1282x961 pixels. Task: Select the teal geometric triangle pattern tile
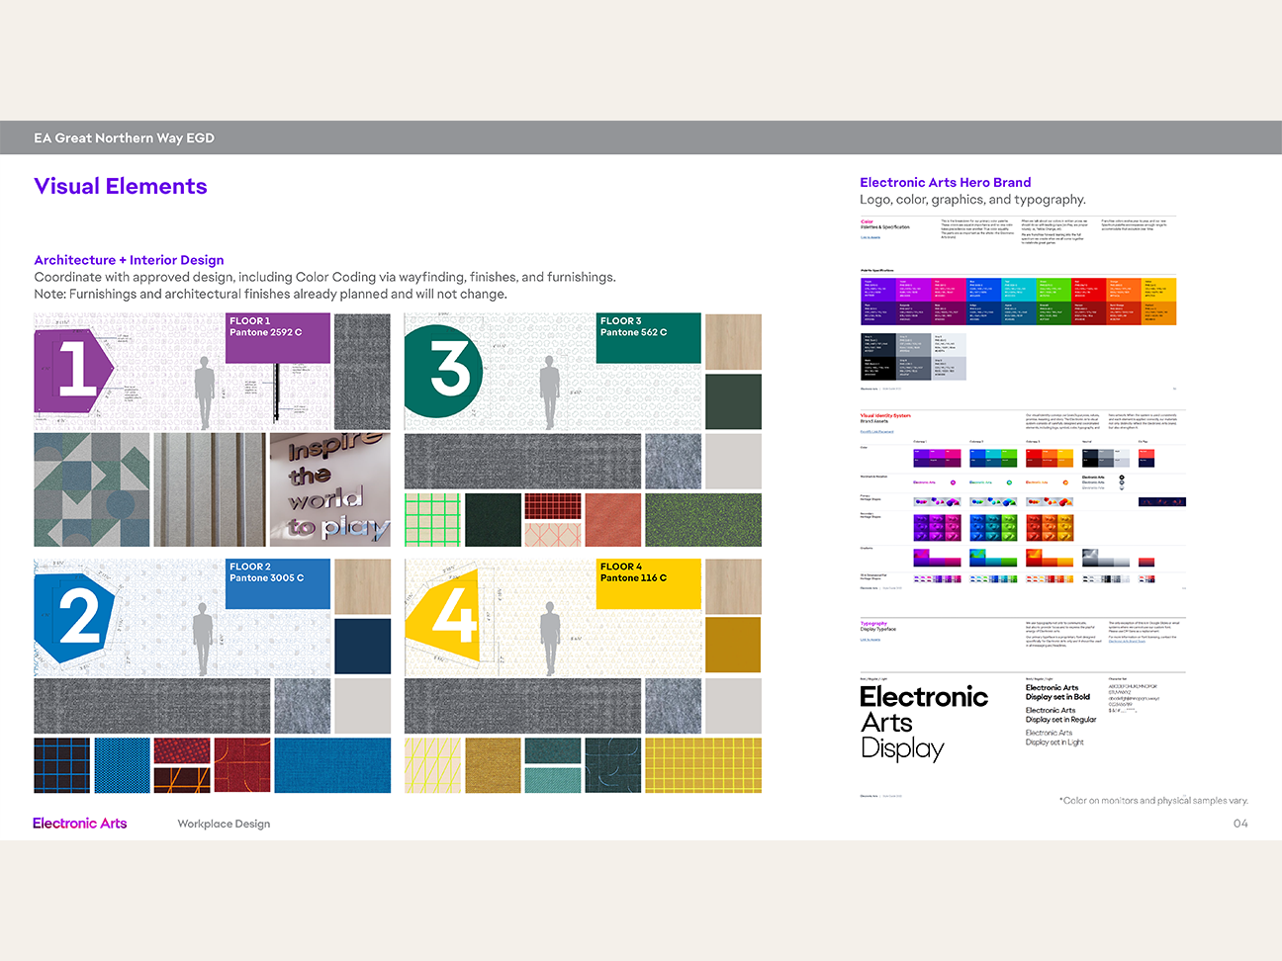pyautogui.click(x=92, y=489)
